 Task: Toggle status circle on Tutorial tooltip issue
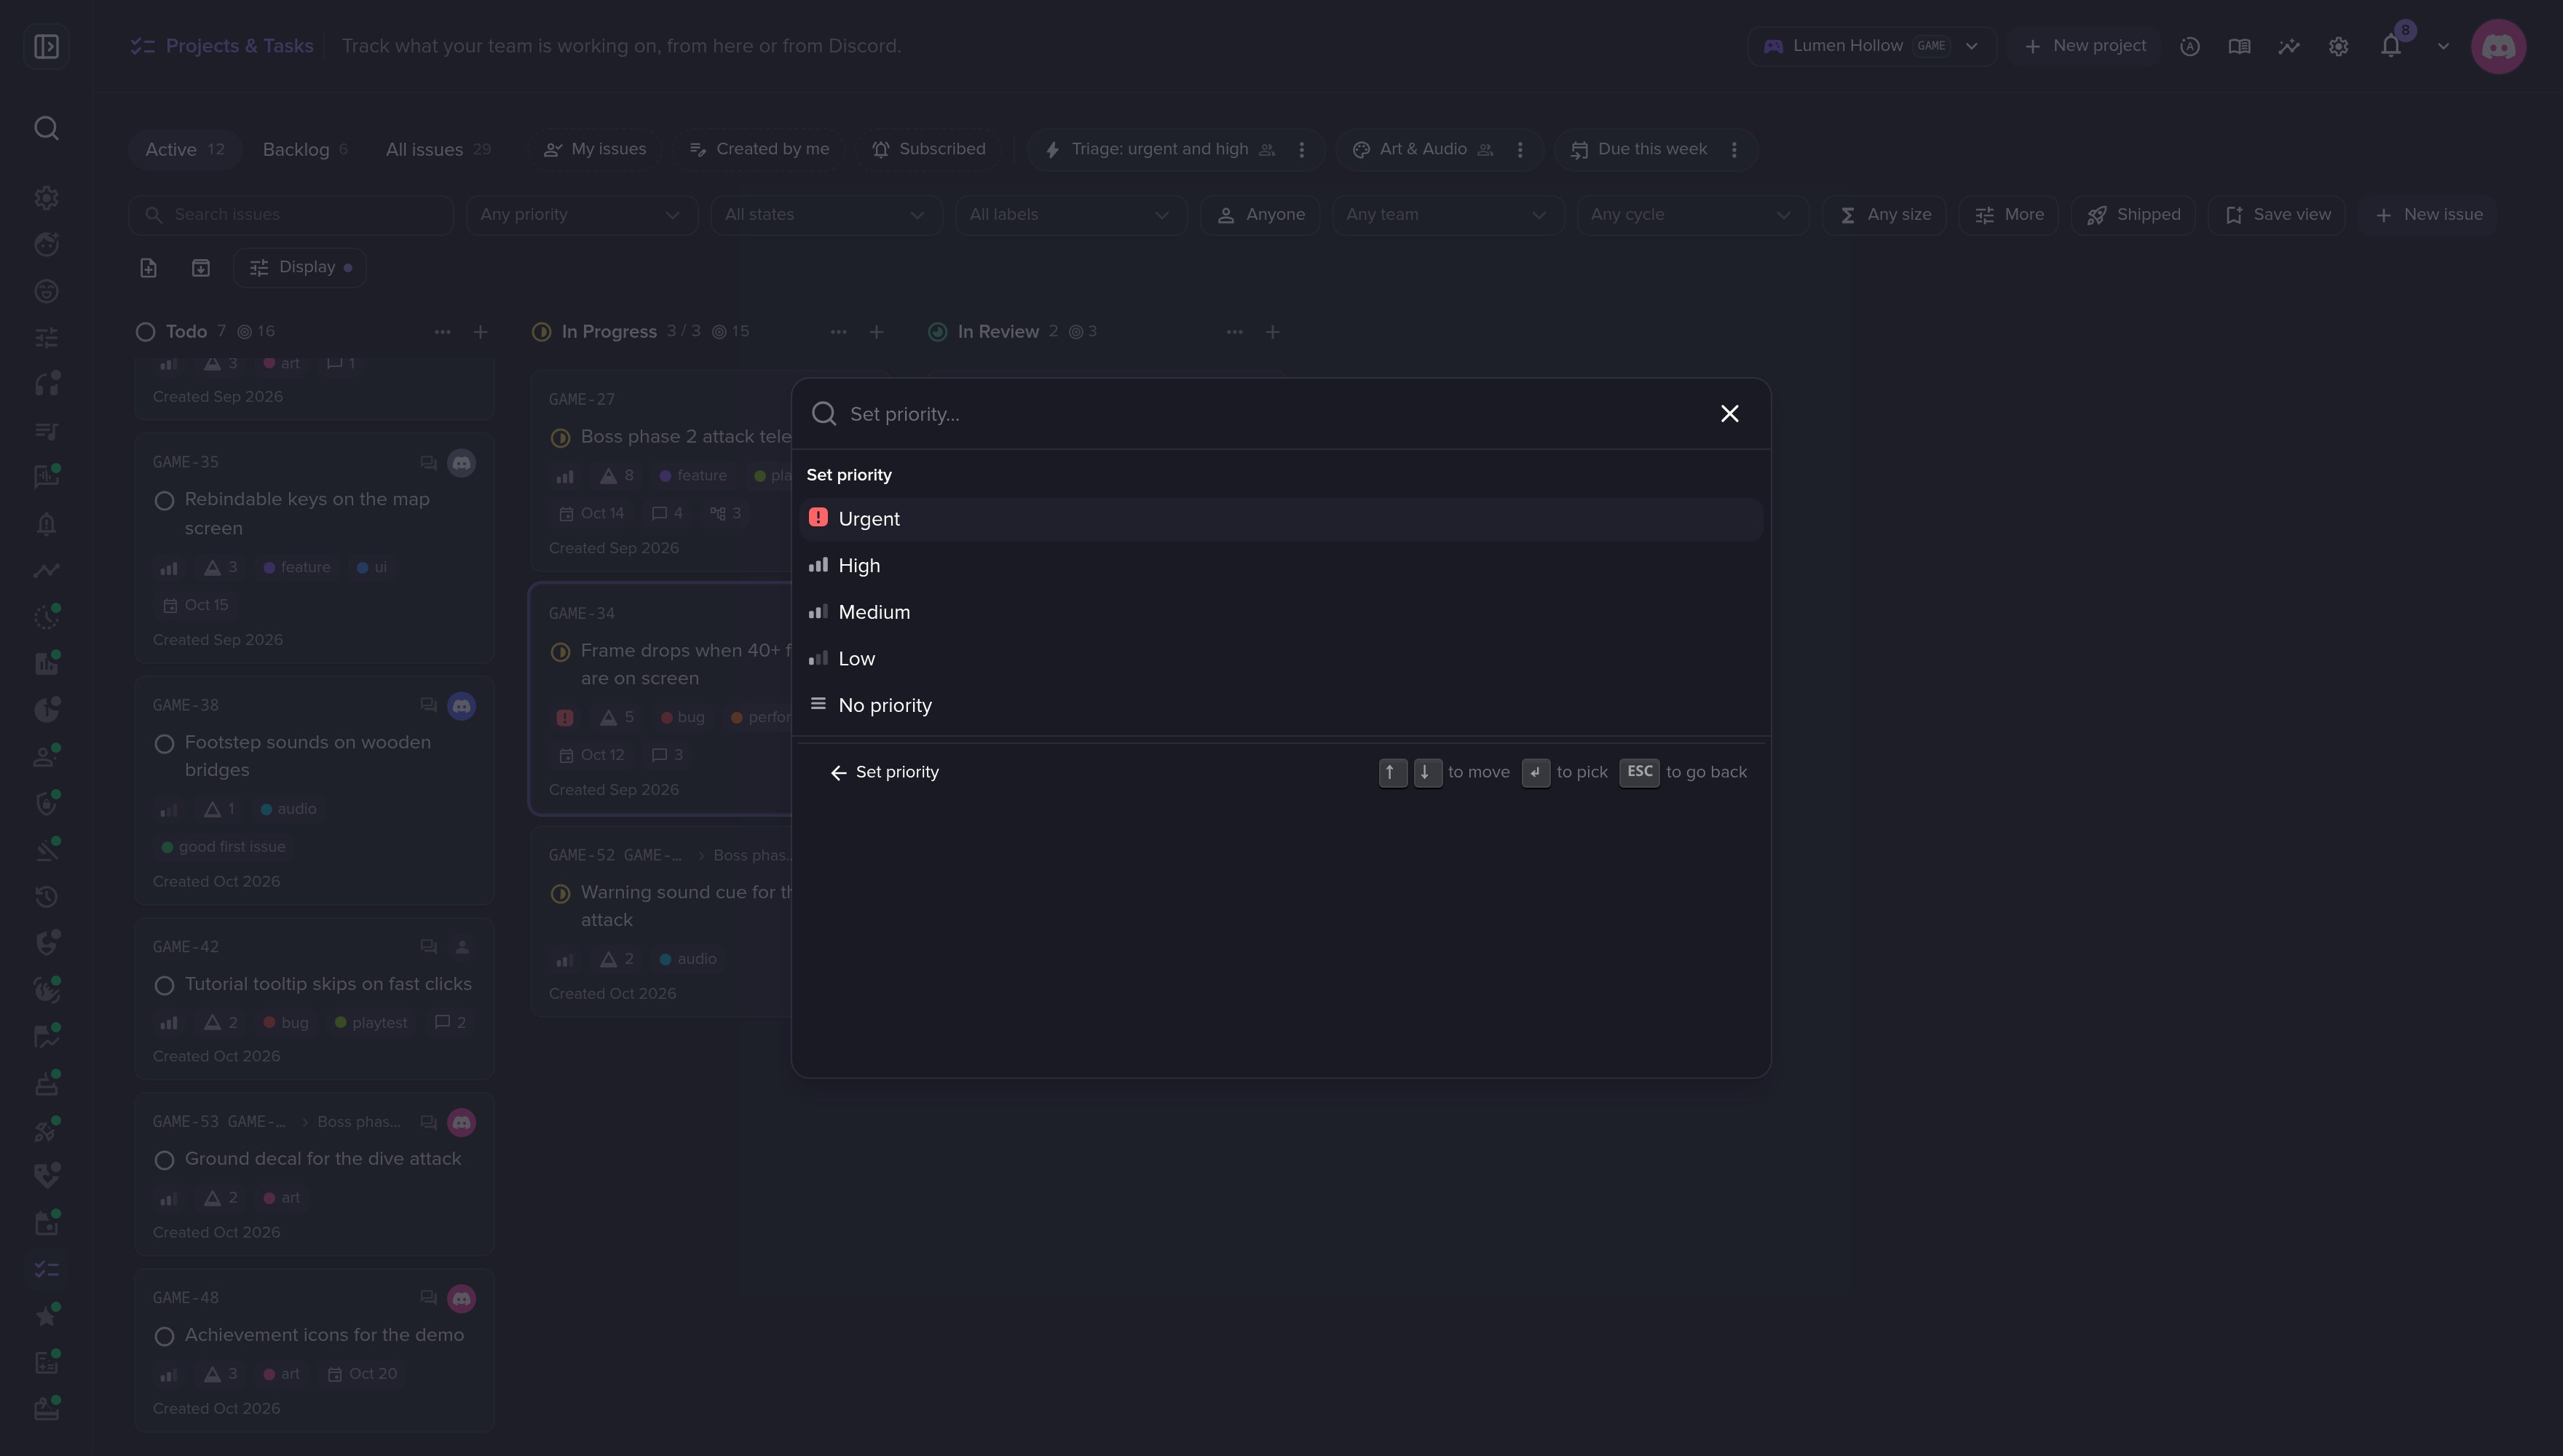click(x=164, y=985)
